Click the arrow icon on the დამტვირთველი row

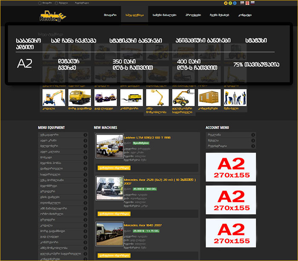(x=85, y=169)
